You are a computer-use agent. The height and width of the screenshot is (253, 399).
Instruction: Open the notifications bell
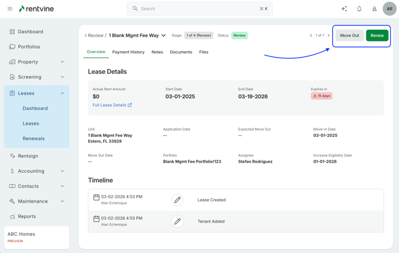[x=359, y=9]
